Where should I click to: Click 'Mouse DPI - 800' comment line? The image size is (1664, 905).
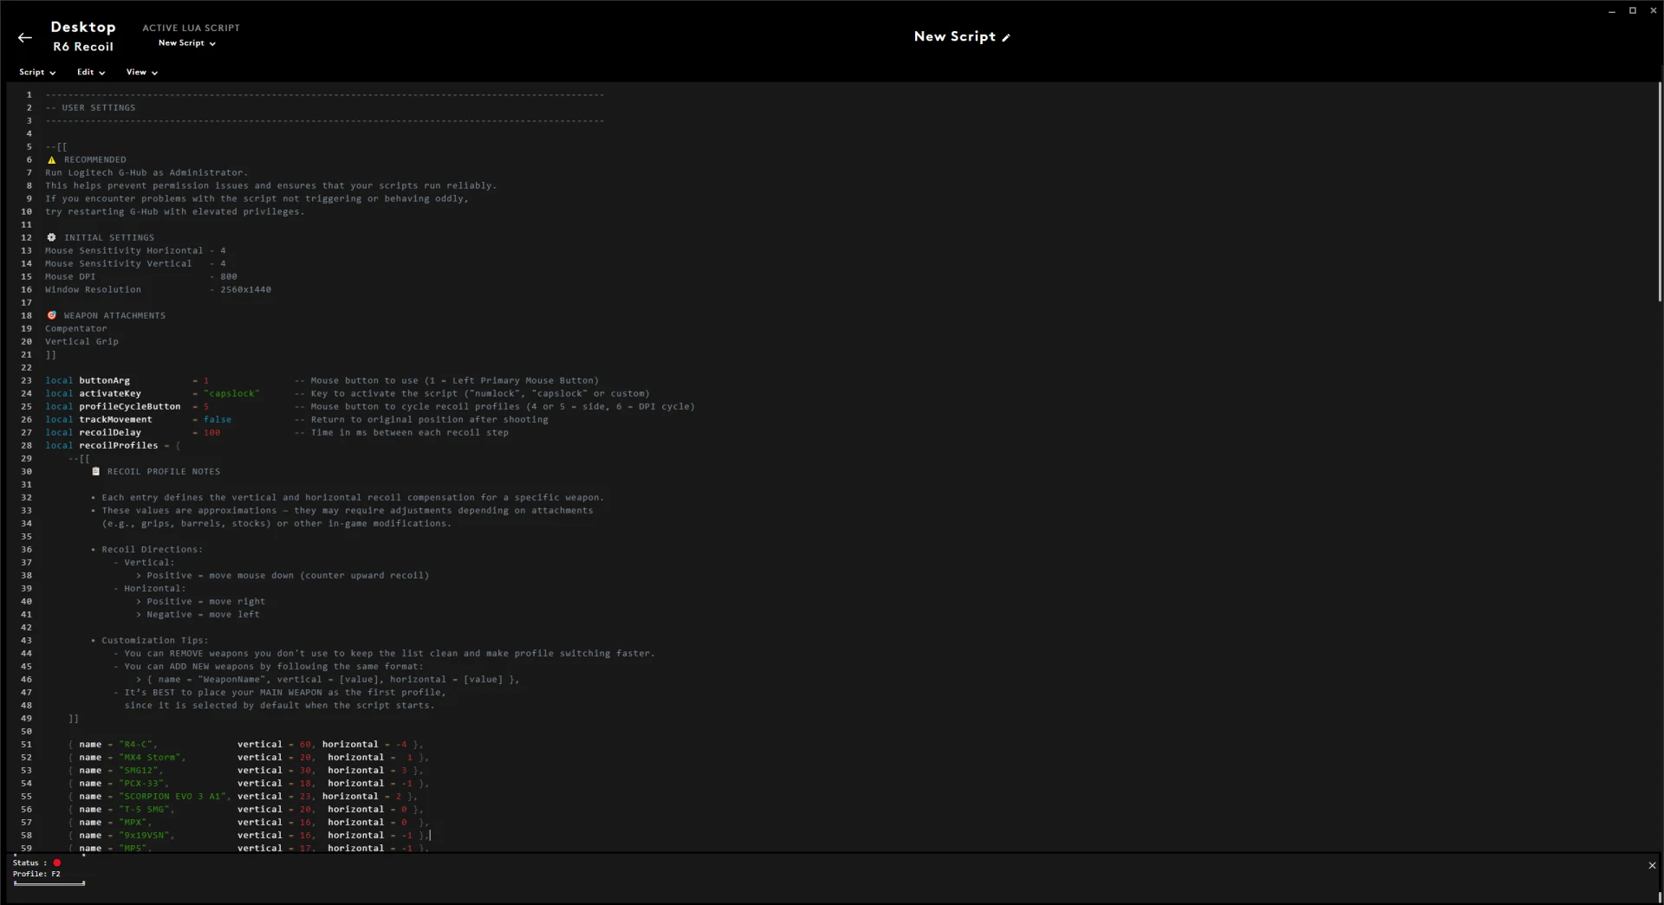click(141, 277)
